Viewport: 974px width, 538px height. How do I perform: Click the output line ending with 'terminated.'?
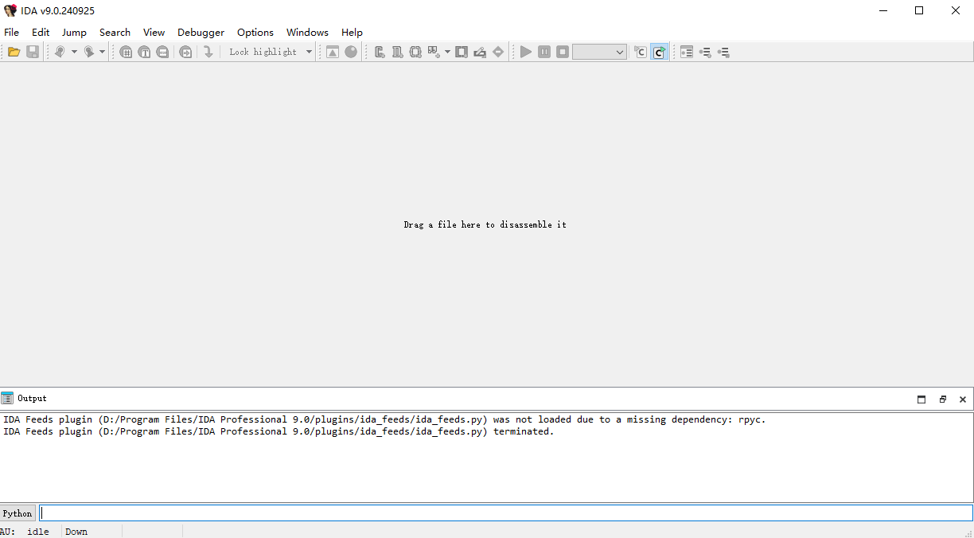tap(279, 431)
